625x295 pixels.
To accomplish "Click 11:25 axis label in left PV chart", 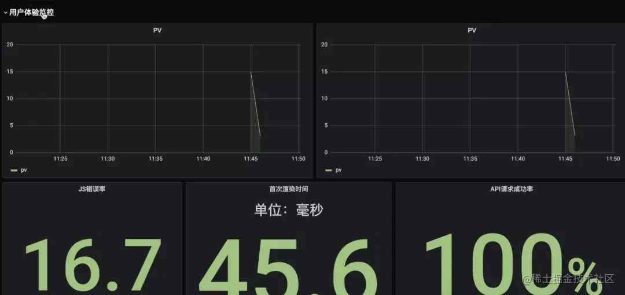I will 60,158.
